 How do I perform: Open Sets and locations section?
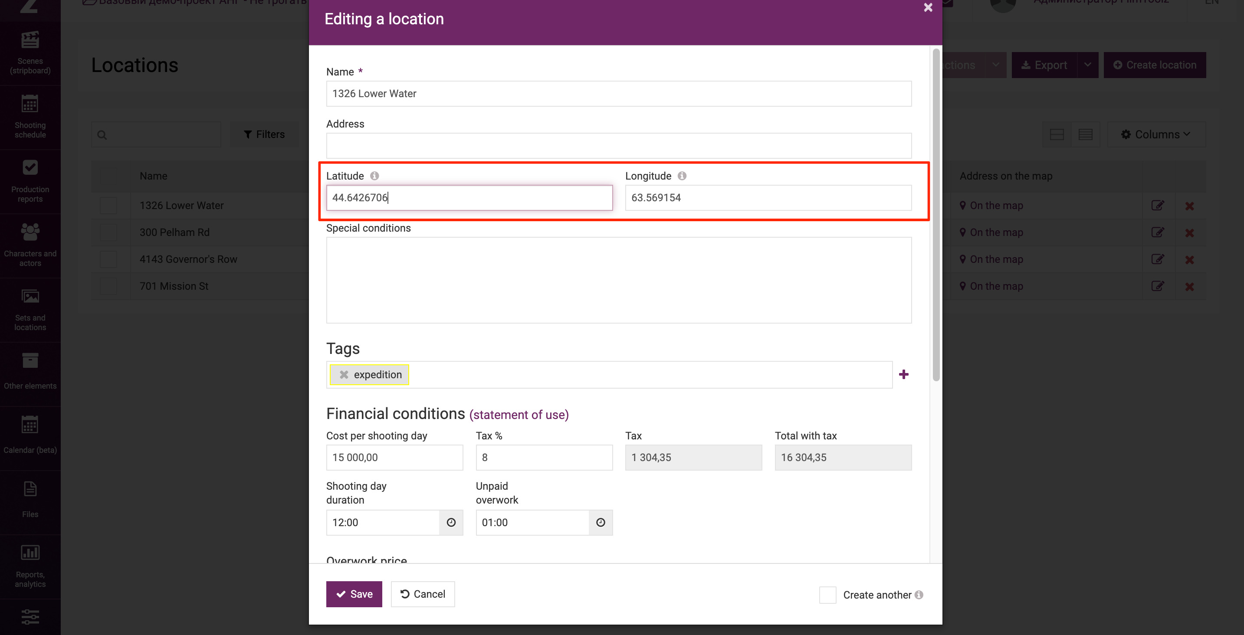tap(30, 310)
